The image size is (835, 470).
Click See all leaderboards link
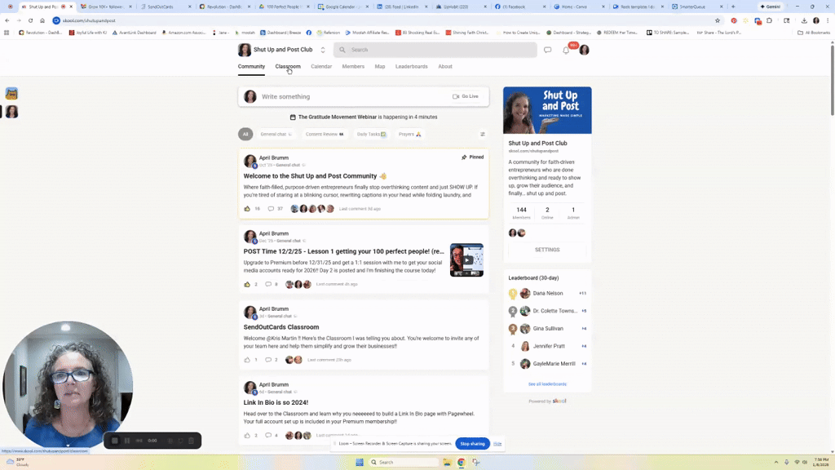547,384
